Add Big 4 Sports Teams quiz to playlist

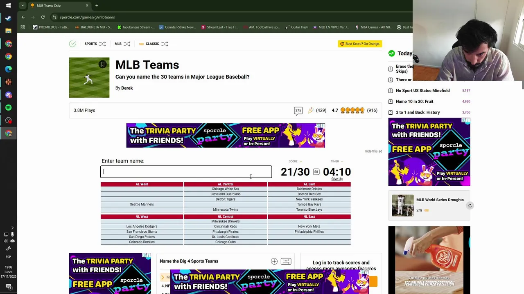[x=274, y=261]
